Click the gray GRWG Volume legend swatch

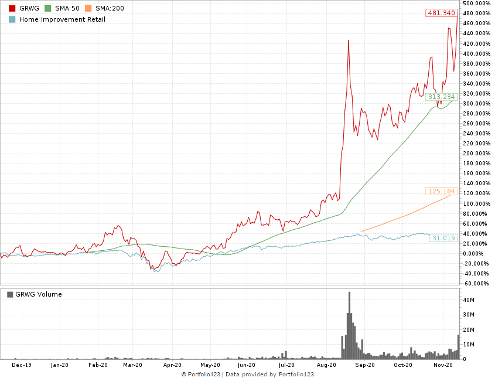[10, 294]
